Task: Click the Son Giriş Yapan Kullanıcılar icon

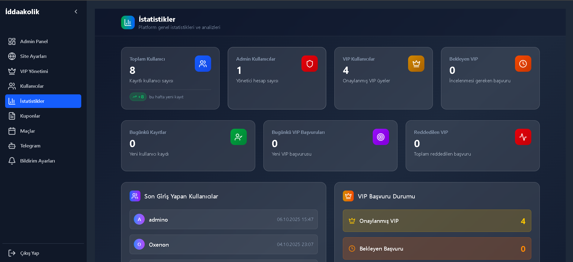Action: pos(135,196)
